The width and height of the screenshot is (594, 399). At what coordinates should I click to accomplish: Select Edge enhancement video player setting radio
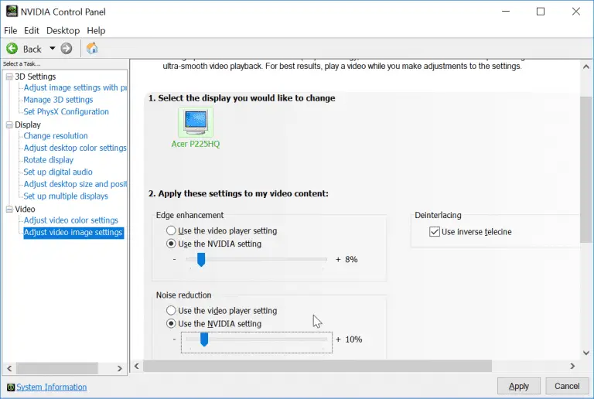(171, 230)
